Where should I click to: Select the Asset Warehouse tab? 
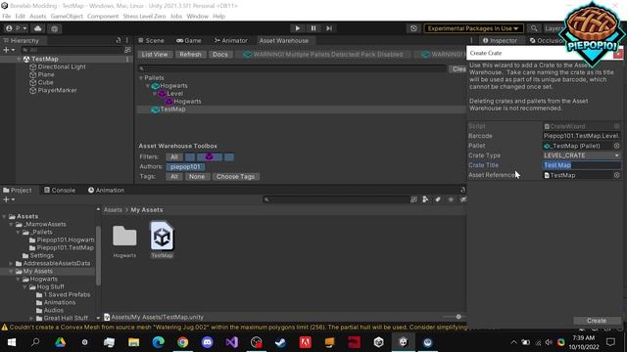pos(283,40)
